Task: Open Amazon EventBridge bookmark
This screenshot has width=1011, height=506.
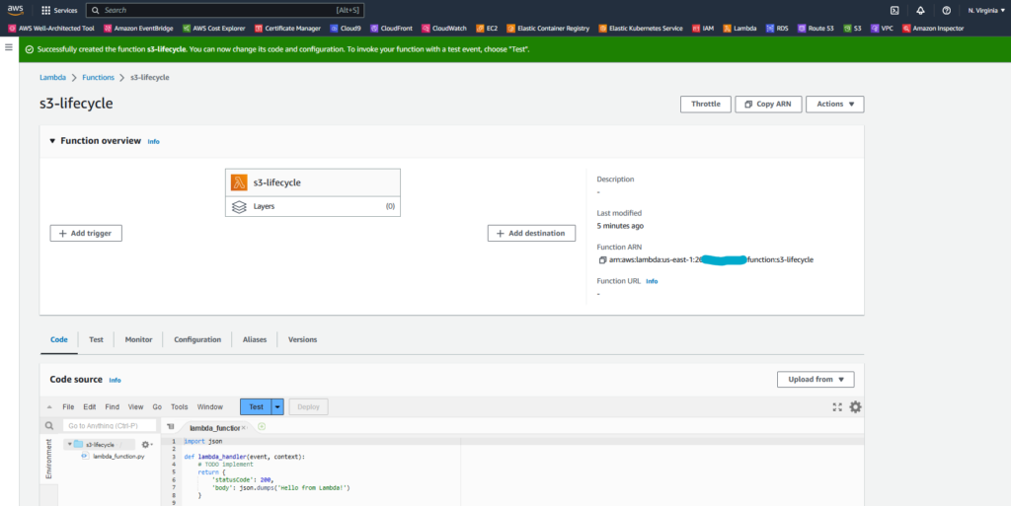Action: pos(138,29)
